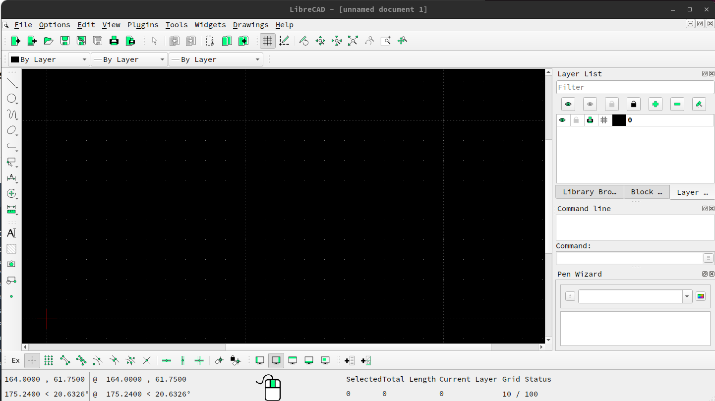The image size is (715, 401).
Task: Toggle the Ex exclusive snap mode
Action: (16, 360)
